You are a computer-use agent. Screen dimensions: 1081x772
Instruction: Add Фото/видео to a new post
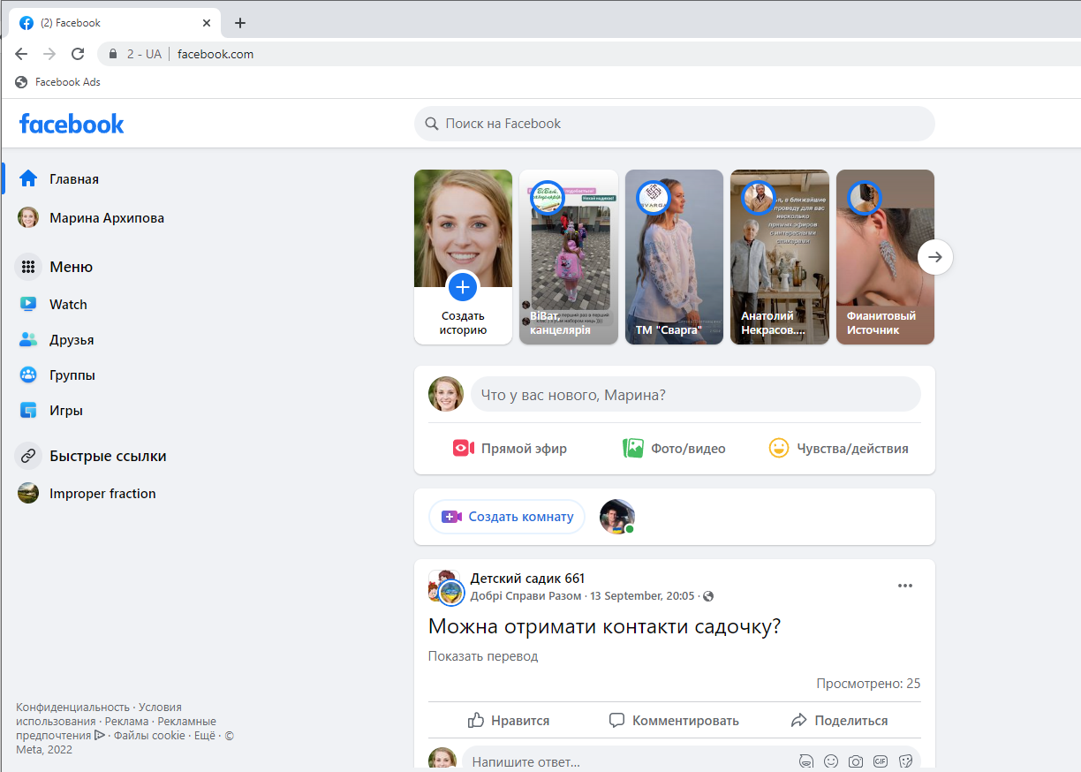click(674, 448)
